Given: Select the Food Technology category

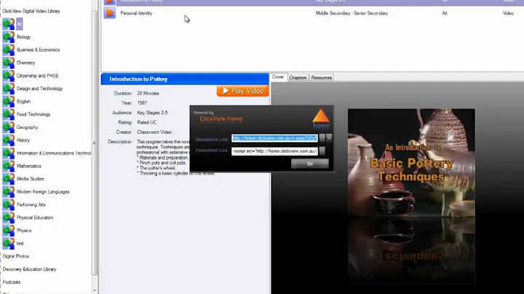Looking at the screenshot, I should 33,114.
